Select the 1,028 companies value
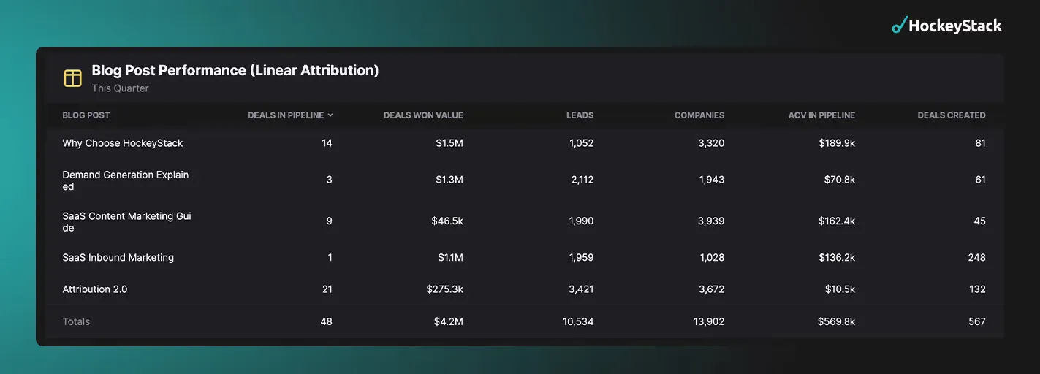The height and width of the screenshot is (374, 1040). tap(712, 257)
